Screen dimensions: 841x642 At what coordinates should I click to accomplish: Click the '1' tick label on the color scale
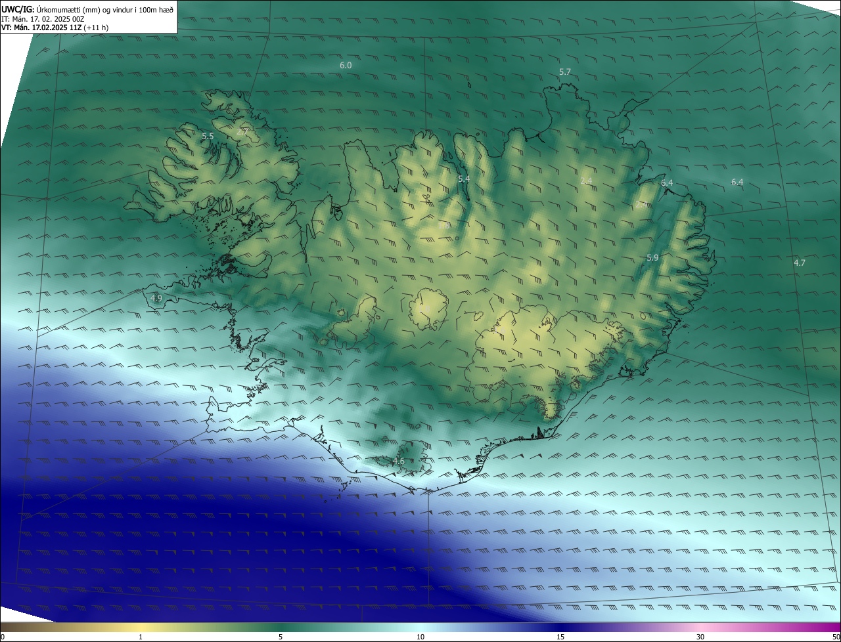coord(141,637)
